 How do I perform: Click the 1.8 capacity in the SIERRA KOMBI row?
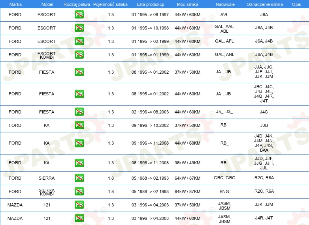point(111,192)
